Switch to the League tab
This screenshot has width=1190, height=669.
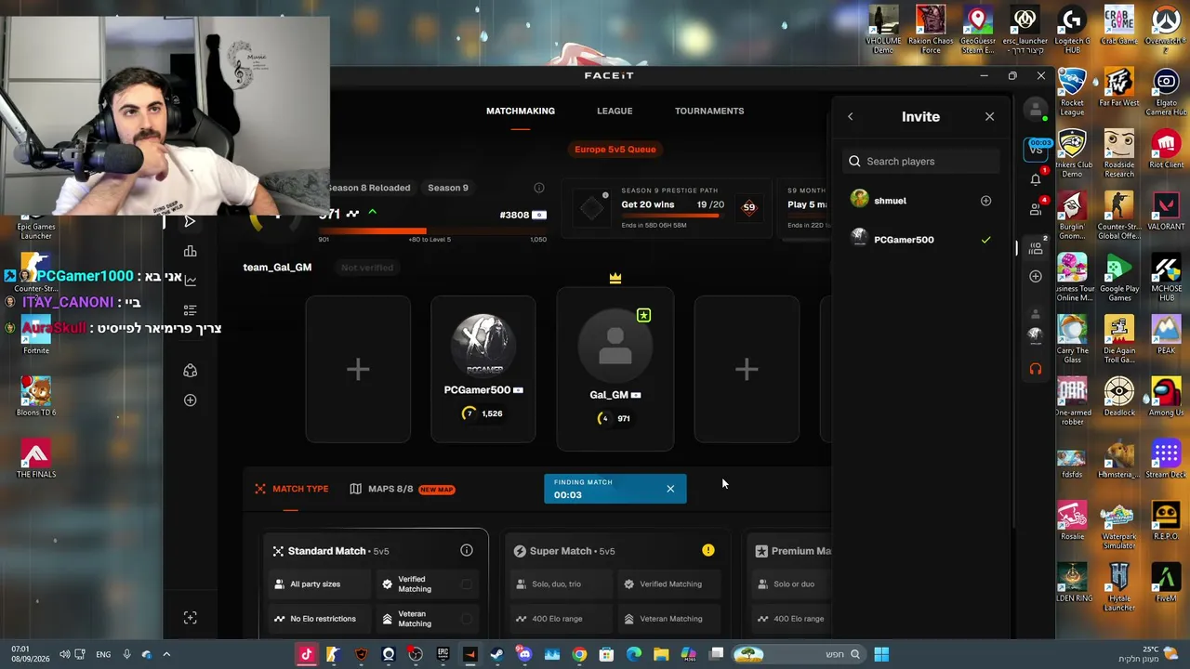615,111
